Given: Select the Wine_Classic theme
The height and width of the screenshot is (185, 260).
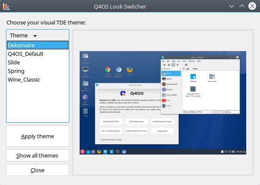Looking at the screenshot, I should tap(37, 79).
